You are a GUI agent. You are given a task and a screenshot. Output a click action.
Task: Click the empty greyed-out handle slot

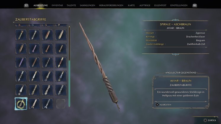coord(61,104)
